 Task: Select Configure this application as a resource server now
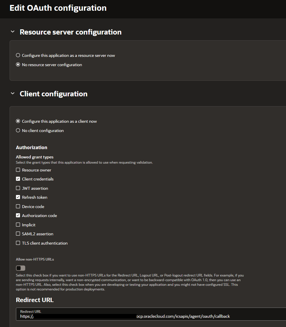(18, 55)
